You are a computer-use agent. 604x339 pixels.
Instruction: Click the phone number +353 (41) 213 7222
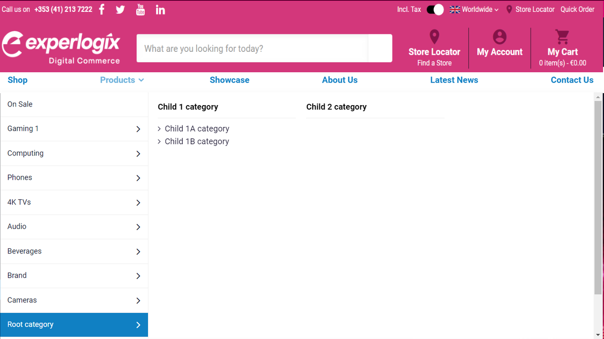63,10
